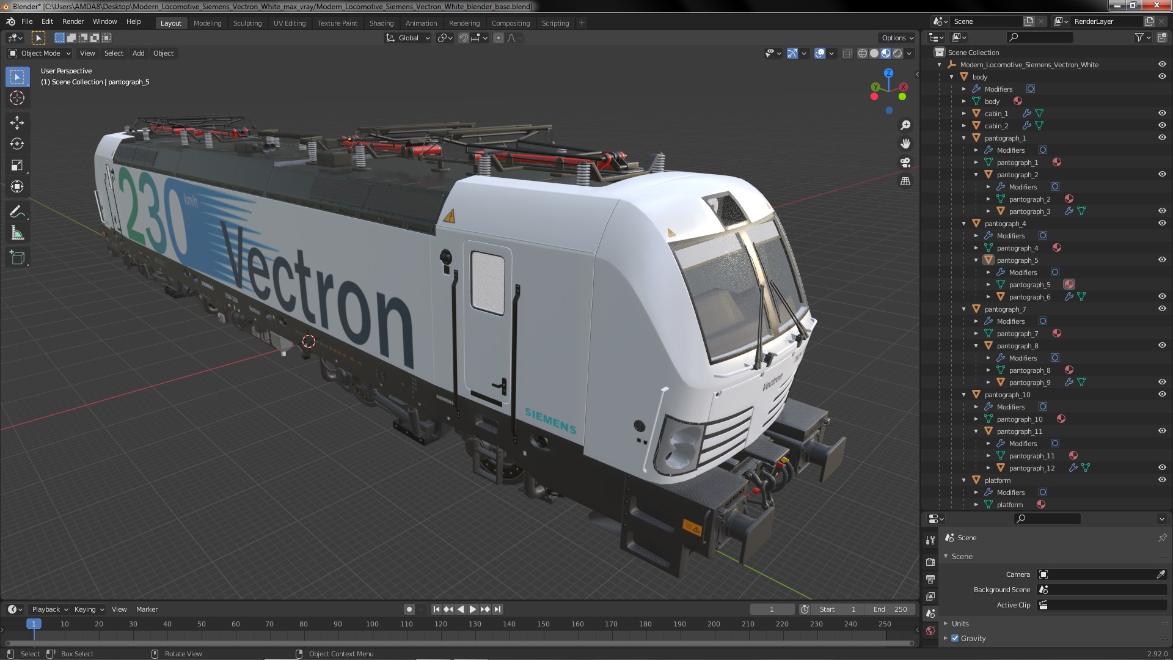Screen dimensions: 1173x660
Task: Open the World properties tab
Action: click(x=930, y=631)
